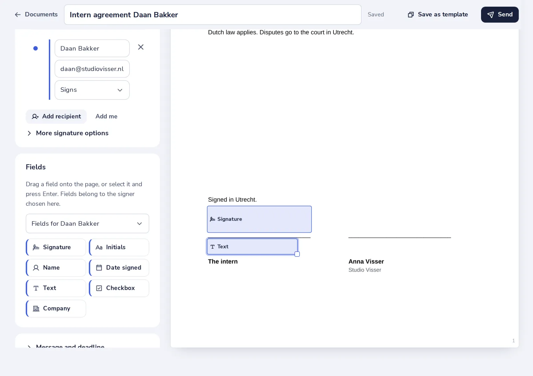Select the Name field type
This screenshot has height=376, width=533.
click(x=56, y=268)
